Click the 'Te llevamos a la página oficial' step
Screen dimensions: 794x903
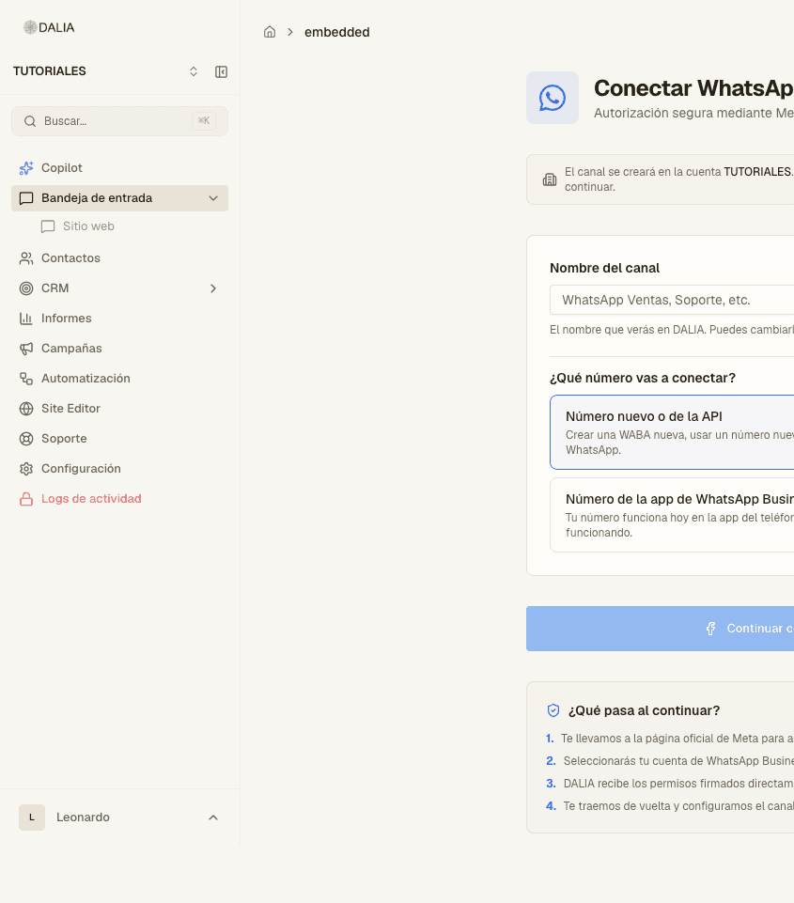pos(670,739)
